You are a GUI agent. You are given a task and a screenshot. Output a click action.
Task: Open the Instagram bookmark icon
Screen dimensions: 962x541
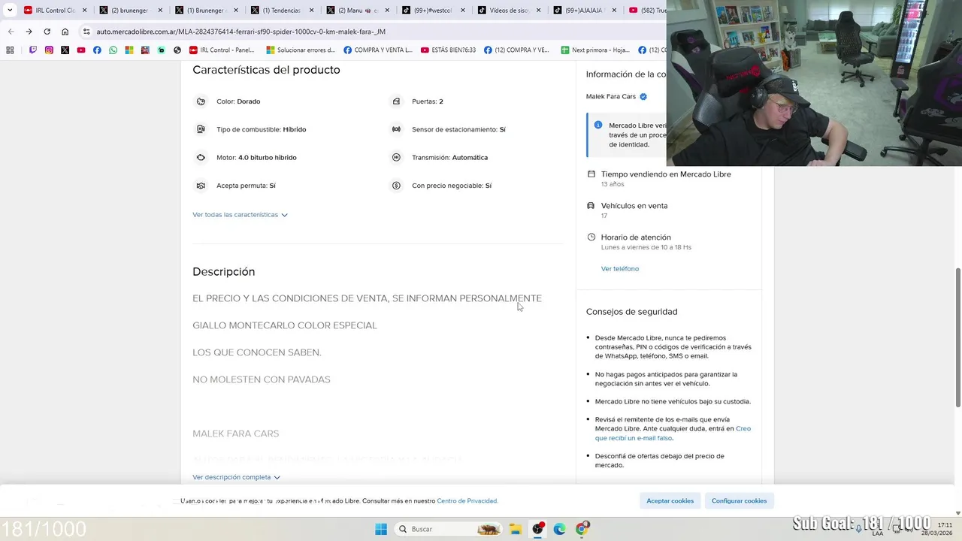49,50
